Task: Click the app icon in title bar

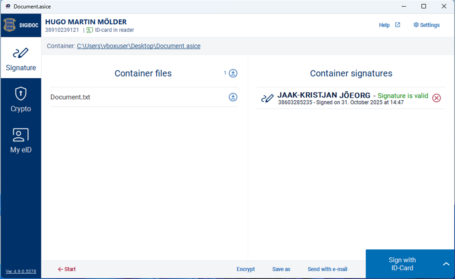Action: coord(8,6)
